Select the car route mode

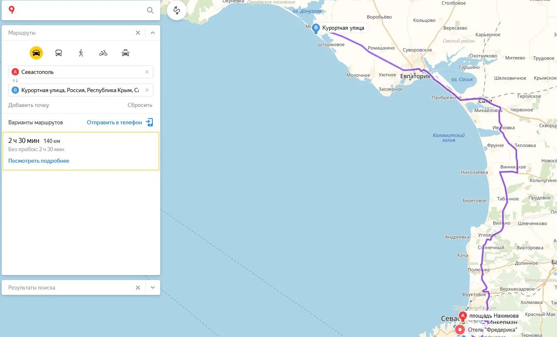pos(36,53)
